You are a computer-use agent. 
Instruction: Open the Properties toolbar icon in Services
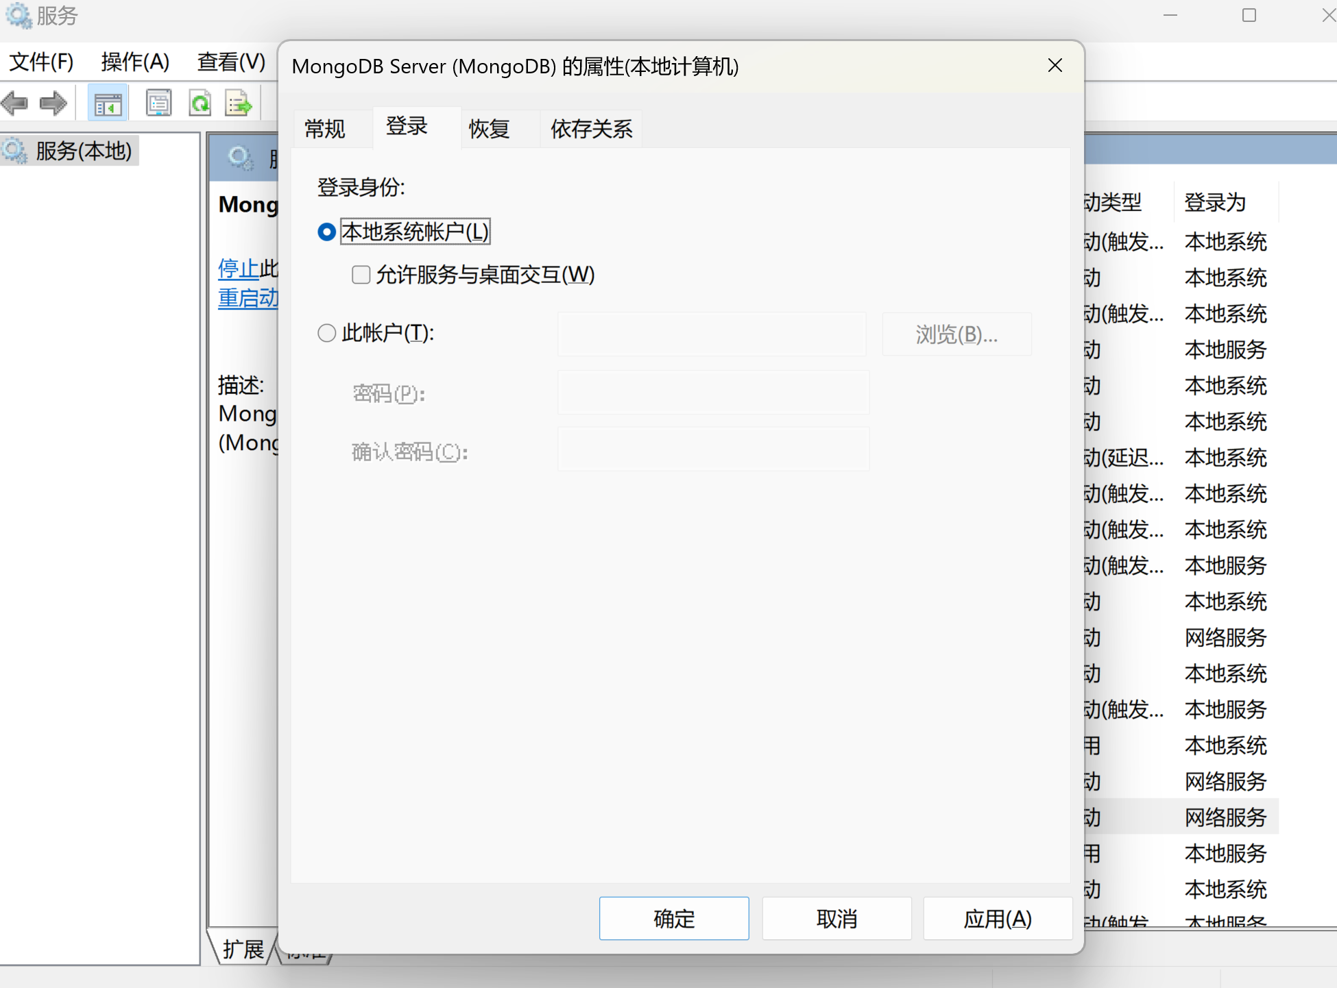(x=158, y=104)
